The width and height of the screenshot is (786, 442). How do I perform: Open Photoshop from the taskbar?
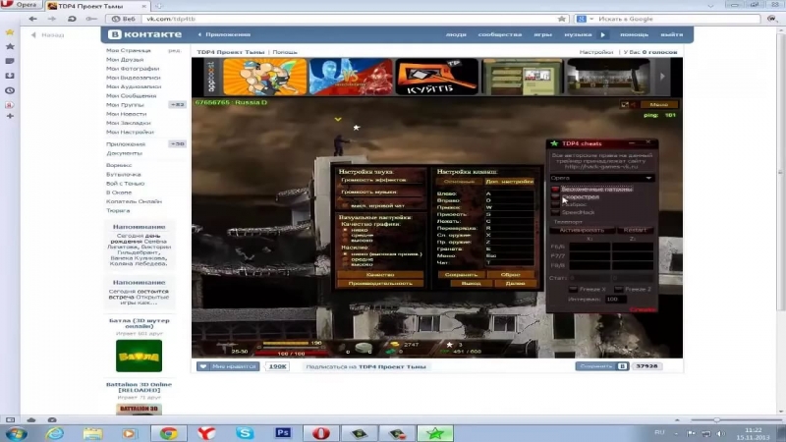[283, 433]
